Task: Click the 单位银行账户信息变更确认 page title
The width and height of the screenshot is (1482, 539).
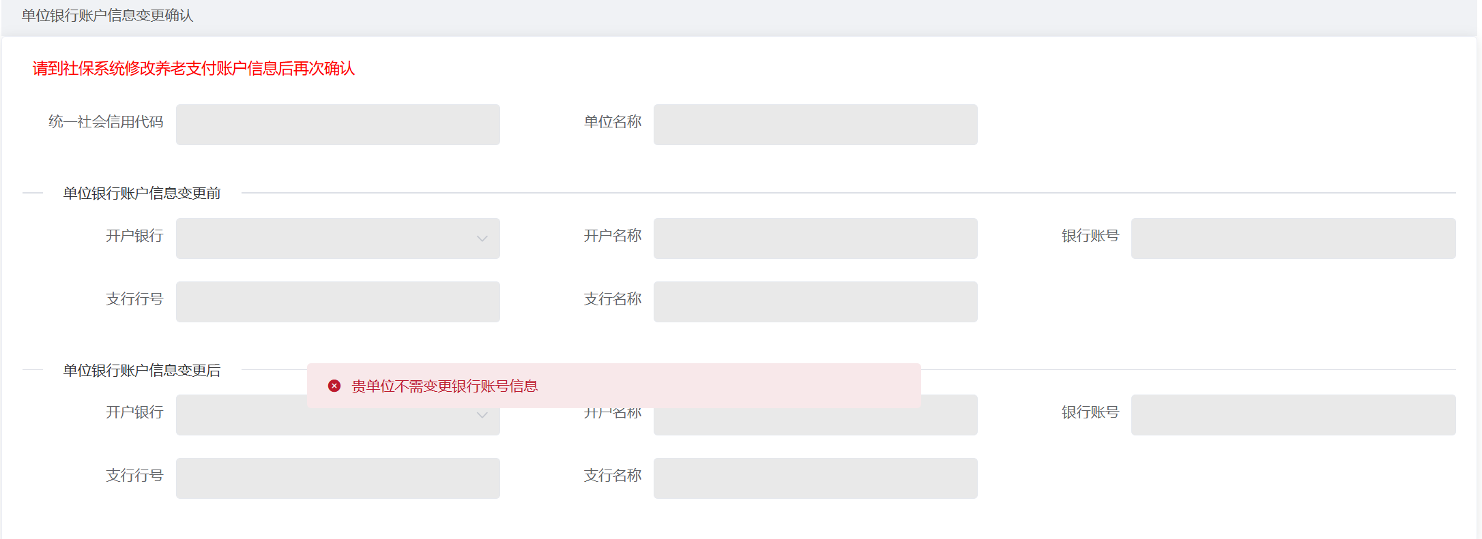Action: [x=108, y=16]
